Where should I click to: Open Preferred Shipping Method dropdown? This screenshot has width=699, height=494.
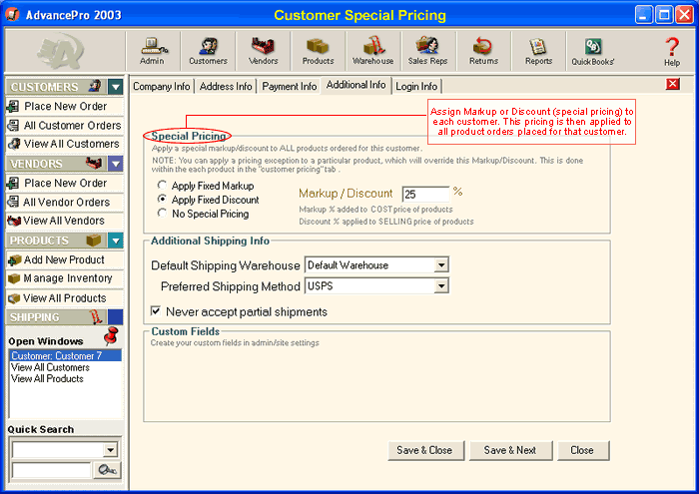441,285
